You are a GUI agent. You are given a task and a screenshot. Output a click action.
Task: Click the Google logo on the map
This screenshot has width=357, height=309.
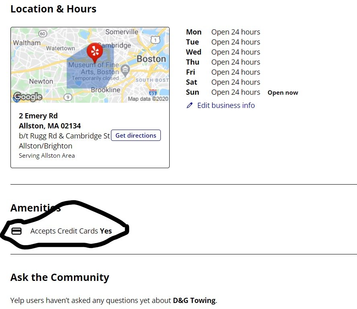27,96
